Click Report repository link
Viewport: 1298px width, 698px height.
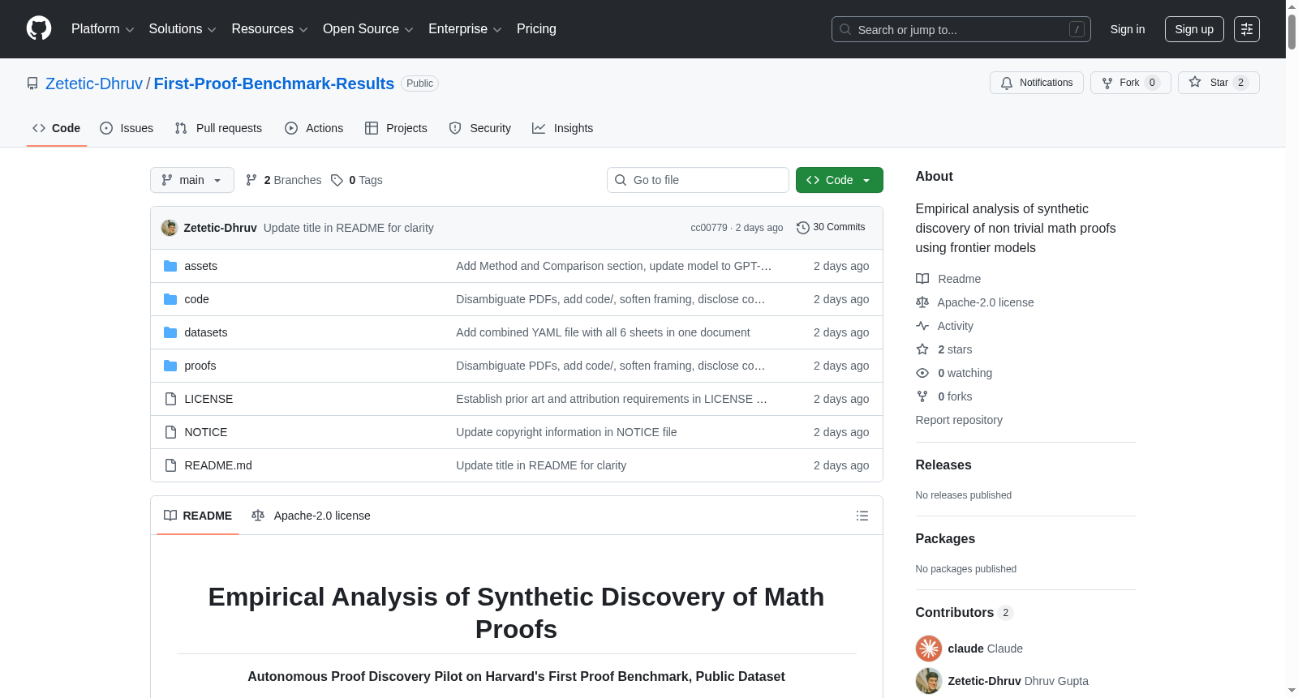coord(959,420)
